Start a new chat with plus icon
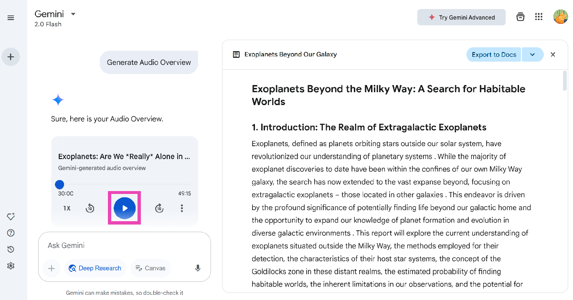 (11, 57)
